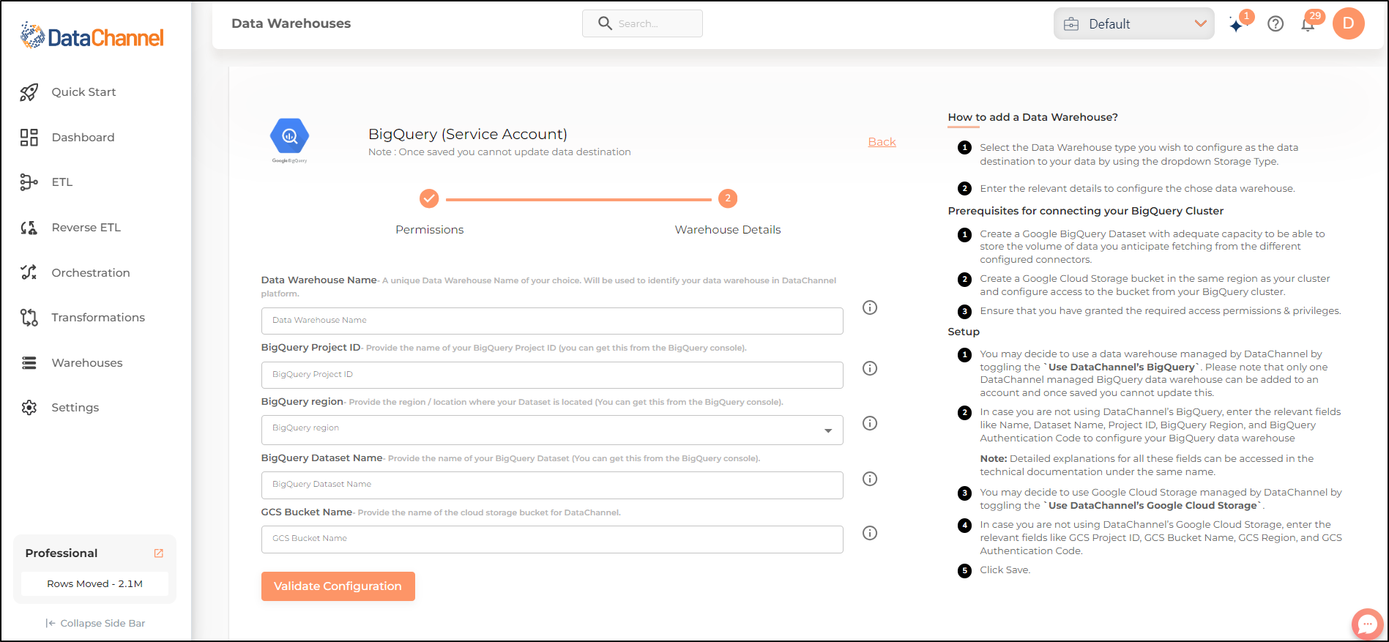The image size is (1389, 642).
Task: Click Validate Configuration button
Action: pyautogui.click(x=338, y=586)
